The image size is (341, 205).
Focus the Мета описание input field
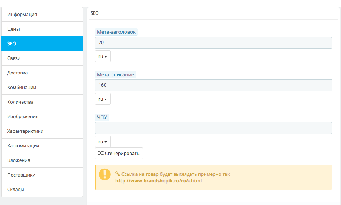(x=221, y=86)
